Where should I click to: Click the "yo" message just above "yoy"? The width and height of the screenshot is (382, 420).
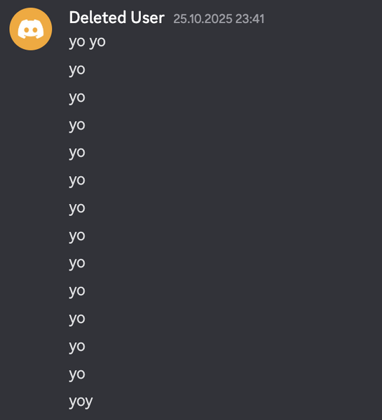(77, 374)
